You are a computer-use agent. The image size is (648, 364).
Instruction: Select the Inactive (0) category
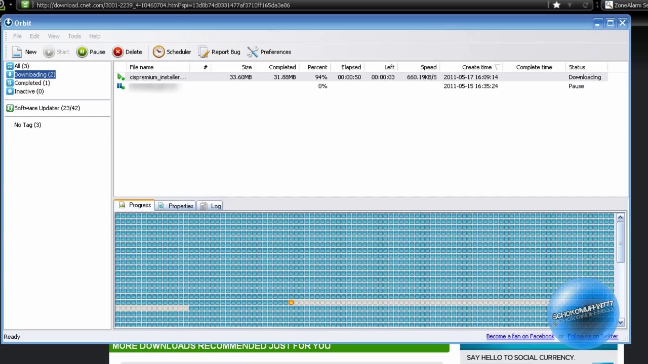pyautogui.click(x=29, y=92)
